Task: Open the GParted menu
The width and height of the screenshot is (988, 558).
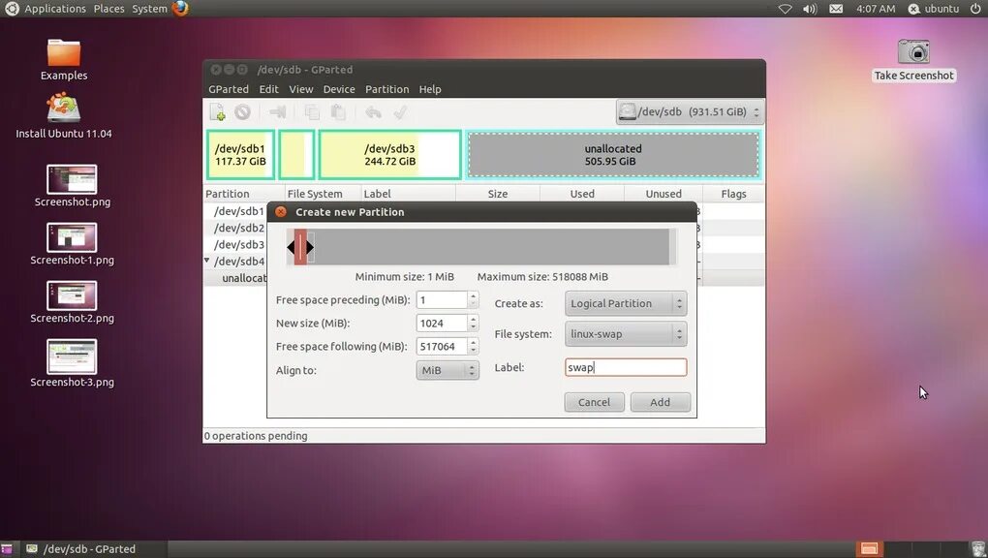Action: click(x=229, y=89)
